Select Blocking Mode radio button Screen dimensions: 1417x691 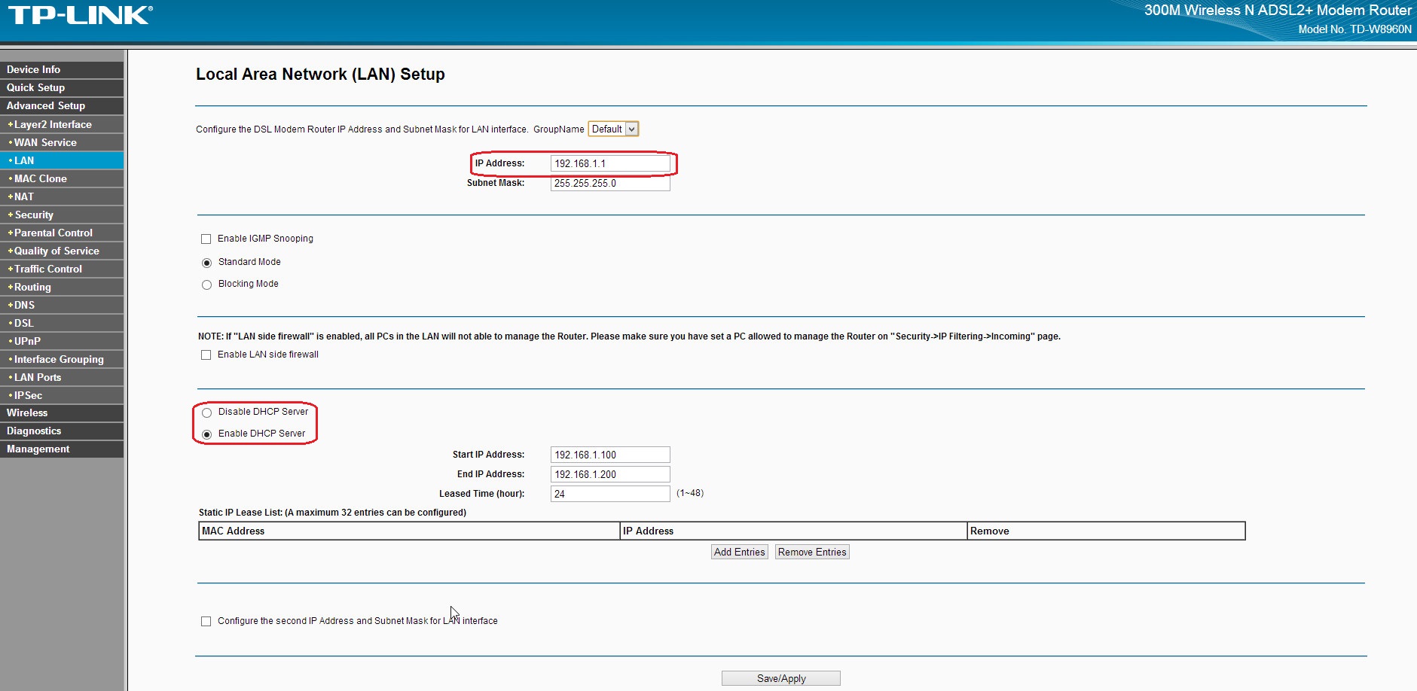206,285
